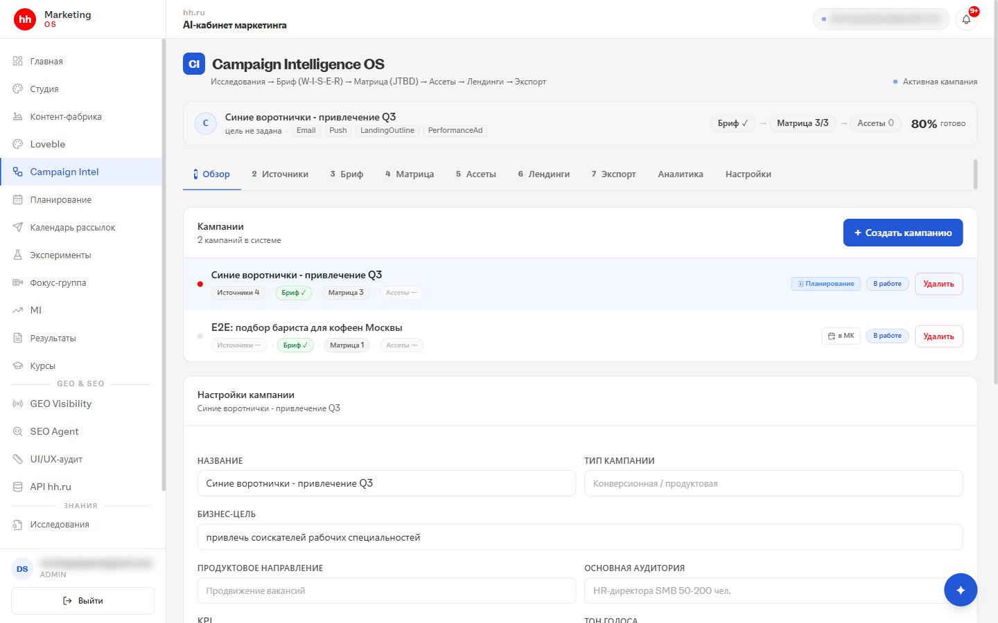Click the Результаты document icon
The width and height of the screenshot is (998, 623).
(18, 338)
